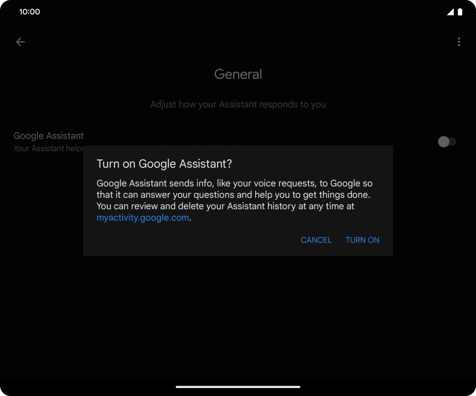
Task: Click "Adjust how your Assistant responds" subtitle
Action: [238, 104]
